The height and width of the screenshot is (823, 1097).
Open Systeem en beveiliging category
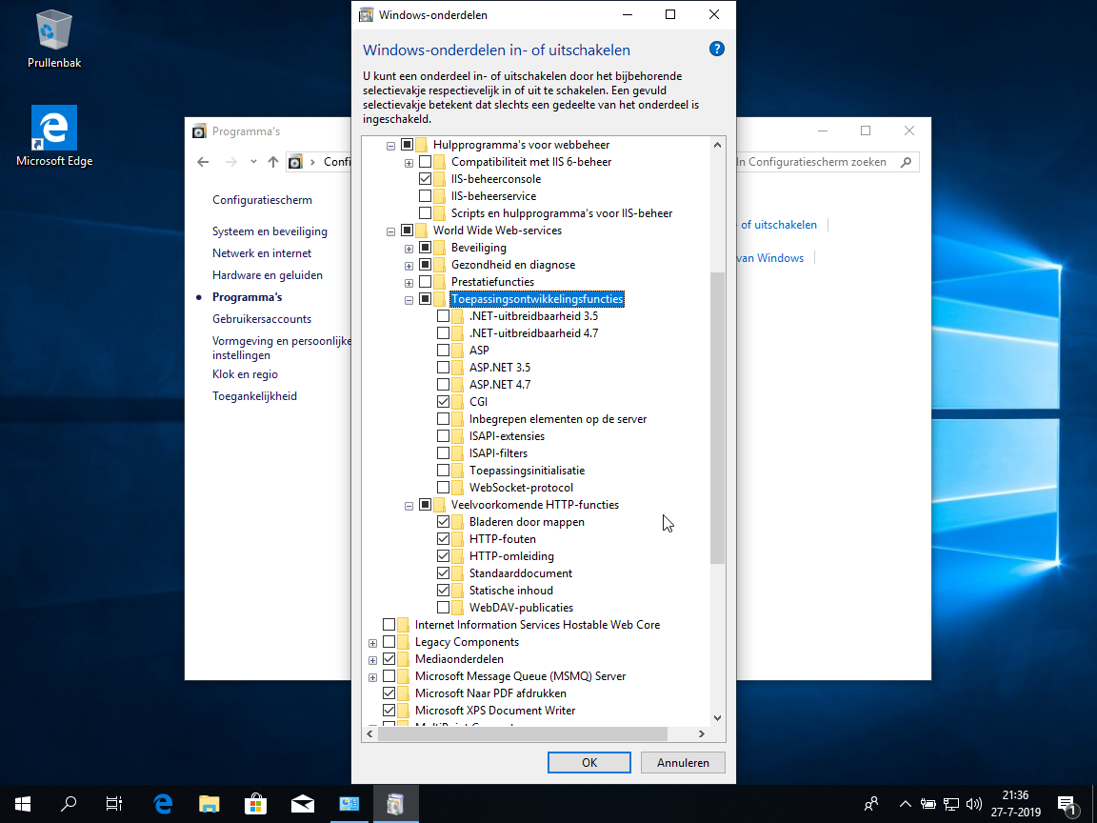pos(269,231)
